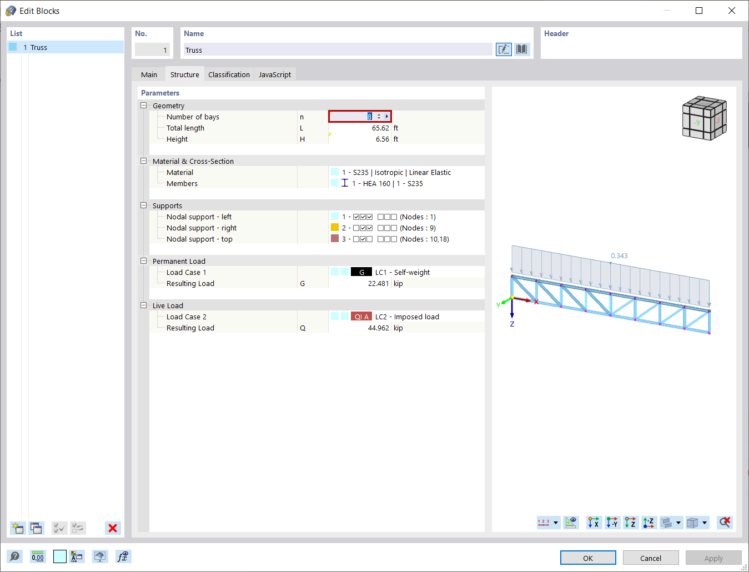Switch to the JavaScript tab
749x572 pixels.
275,74
